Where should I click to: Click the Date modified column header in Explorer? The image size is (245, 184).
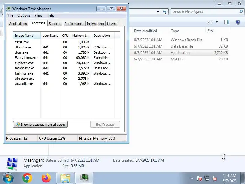[x=151, y=31]
